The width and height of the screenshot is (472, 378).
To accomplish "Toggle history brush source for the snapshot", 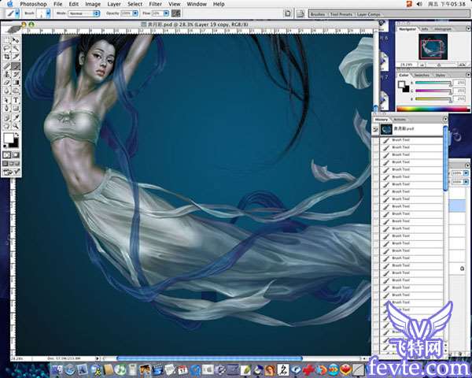I will (x=375, y=129).
